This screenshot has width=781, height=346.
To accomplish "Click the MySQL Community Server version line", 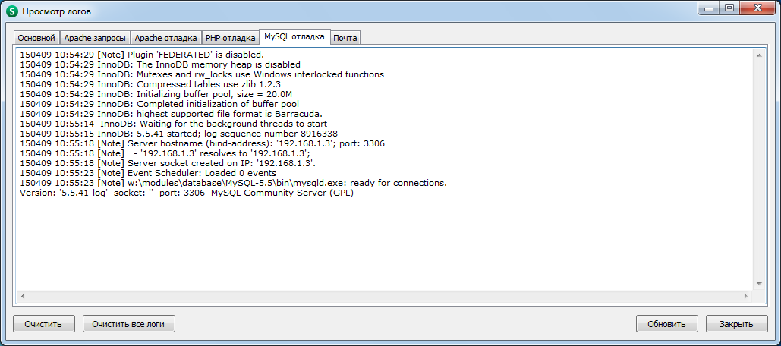I will pos(187,193).
